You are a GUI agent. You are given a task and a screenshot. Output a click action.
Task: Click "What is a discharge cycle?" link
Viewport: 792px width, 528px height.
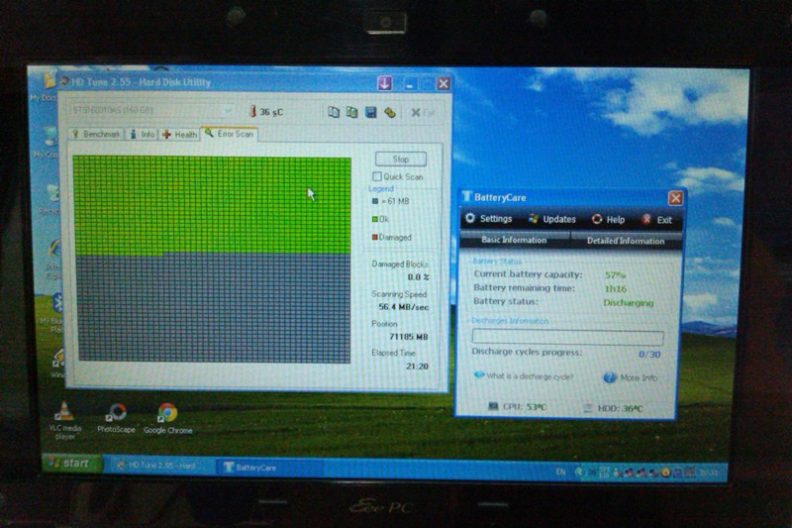524,375
